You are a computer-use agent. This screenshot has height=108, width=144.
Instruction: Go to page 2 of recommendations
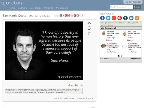tap(120, 56)
